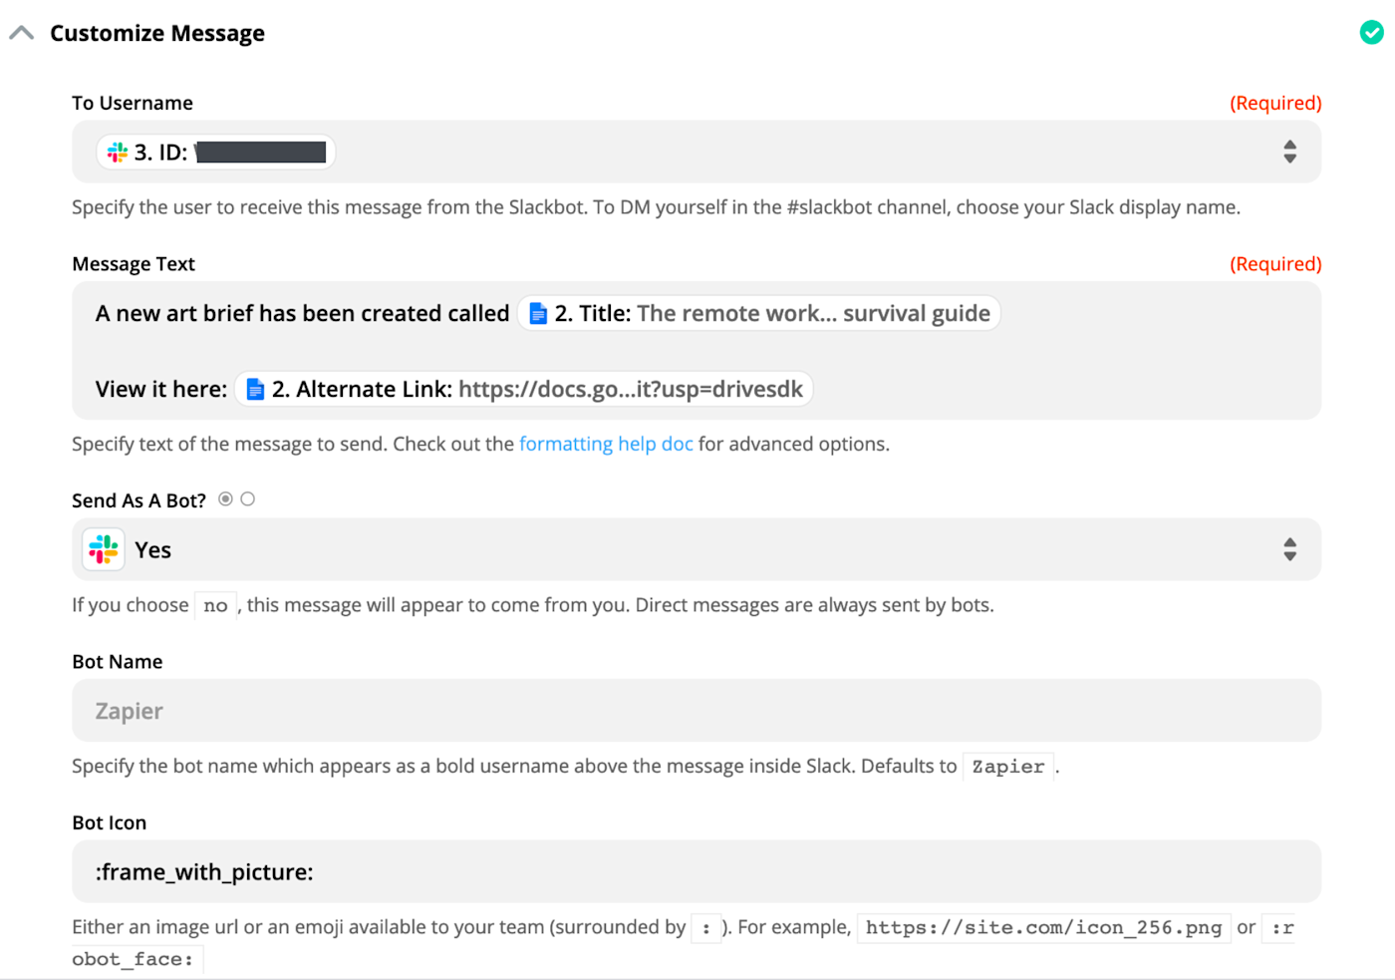Click the Google Docs icon beside Alternate Link
The width and height of the screenshot is (1395, 980).
tap(255, 390)
